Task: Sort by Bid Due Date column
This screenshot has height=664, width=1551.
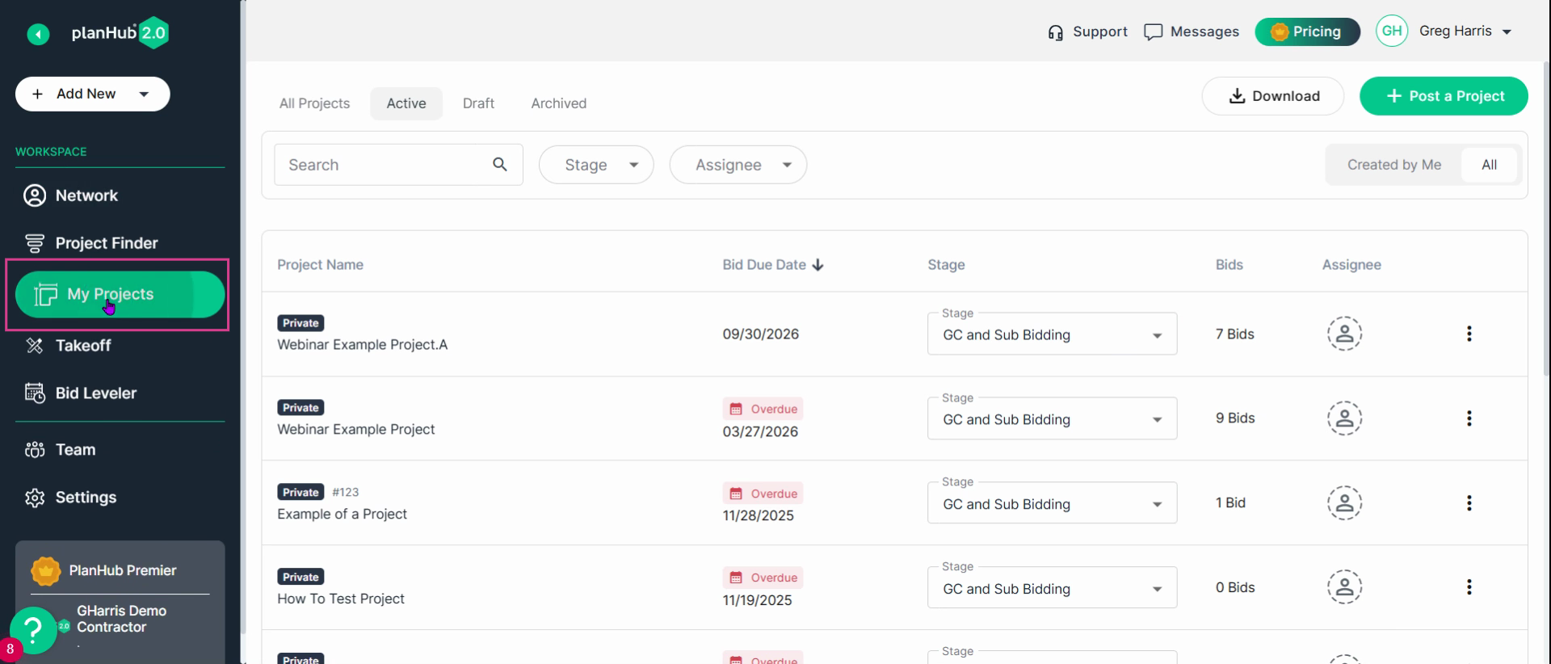Action: coord(773,265)
